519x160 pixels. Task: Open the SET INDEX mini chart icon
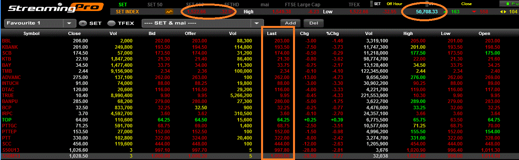pos(170,12)
